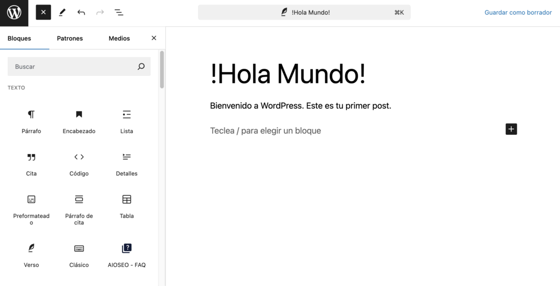Viewport: 560px width, 286px height.
Task: Switch to the Patrones tab
Action: click(x=69, y=38)
